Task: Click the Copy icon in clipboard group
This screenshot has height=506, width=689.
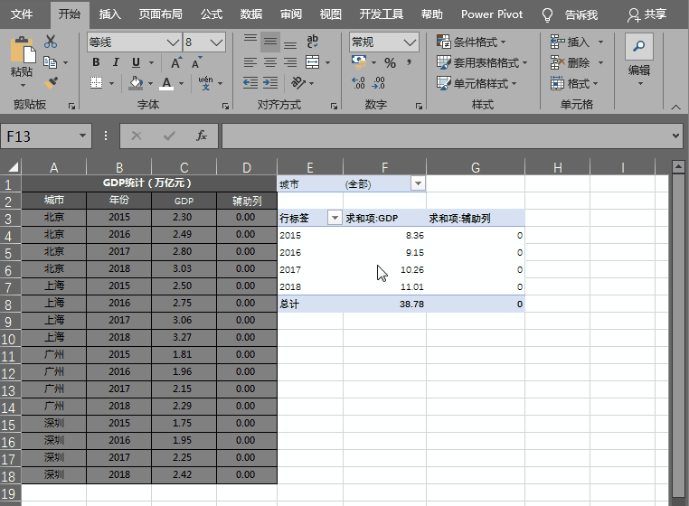Action: (50, 62)
